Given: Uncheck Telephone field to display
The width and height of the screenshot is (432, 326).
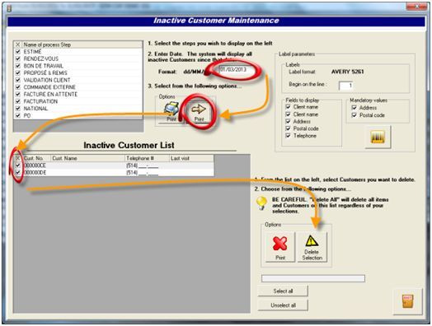Looking at the screenshot, I should [289, 136].
